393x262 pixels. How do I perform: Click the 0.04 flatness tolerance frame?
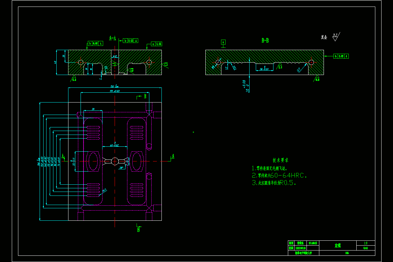pos(157,44)
